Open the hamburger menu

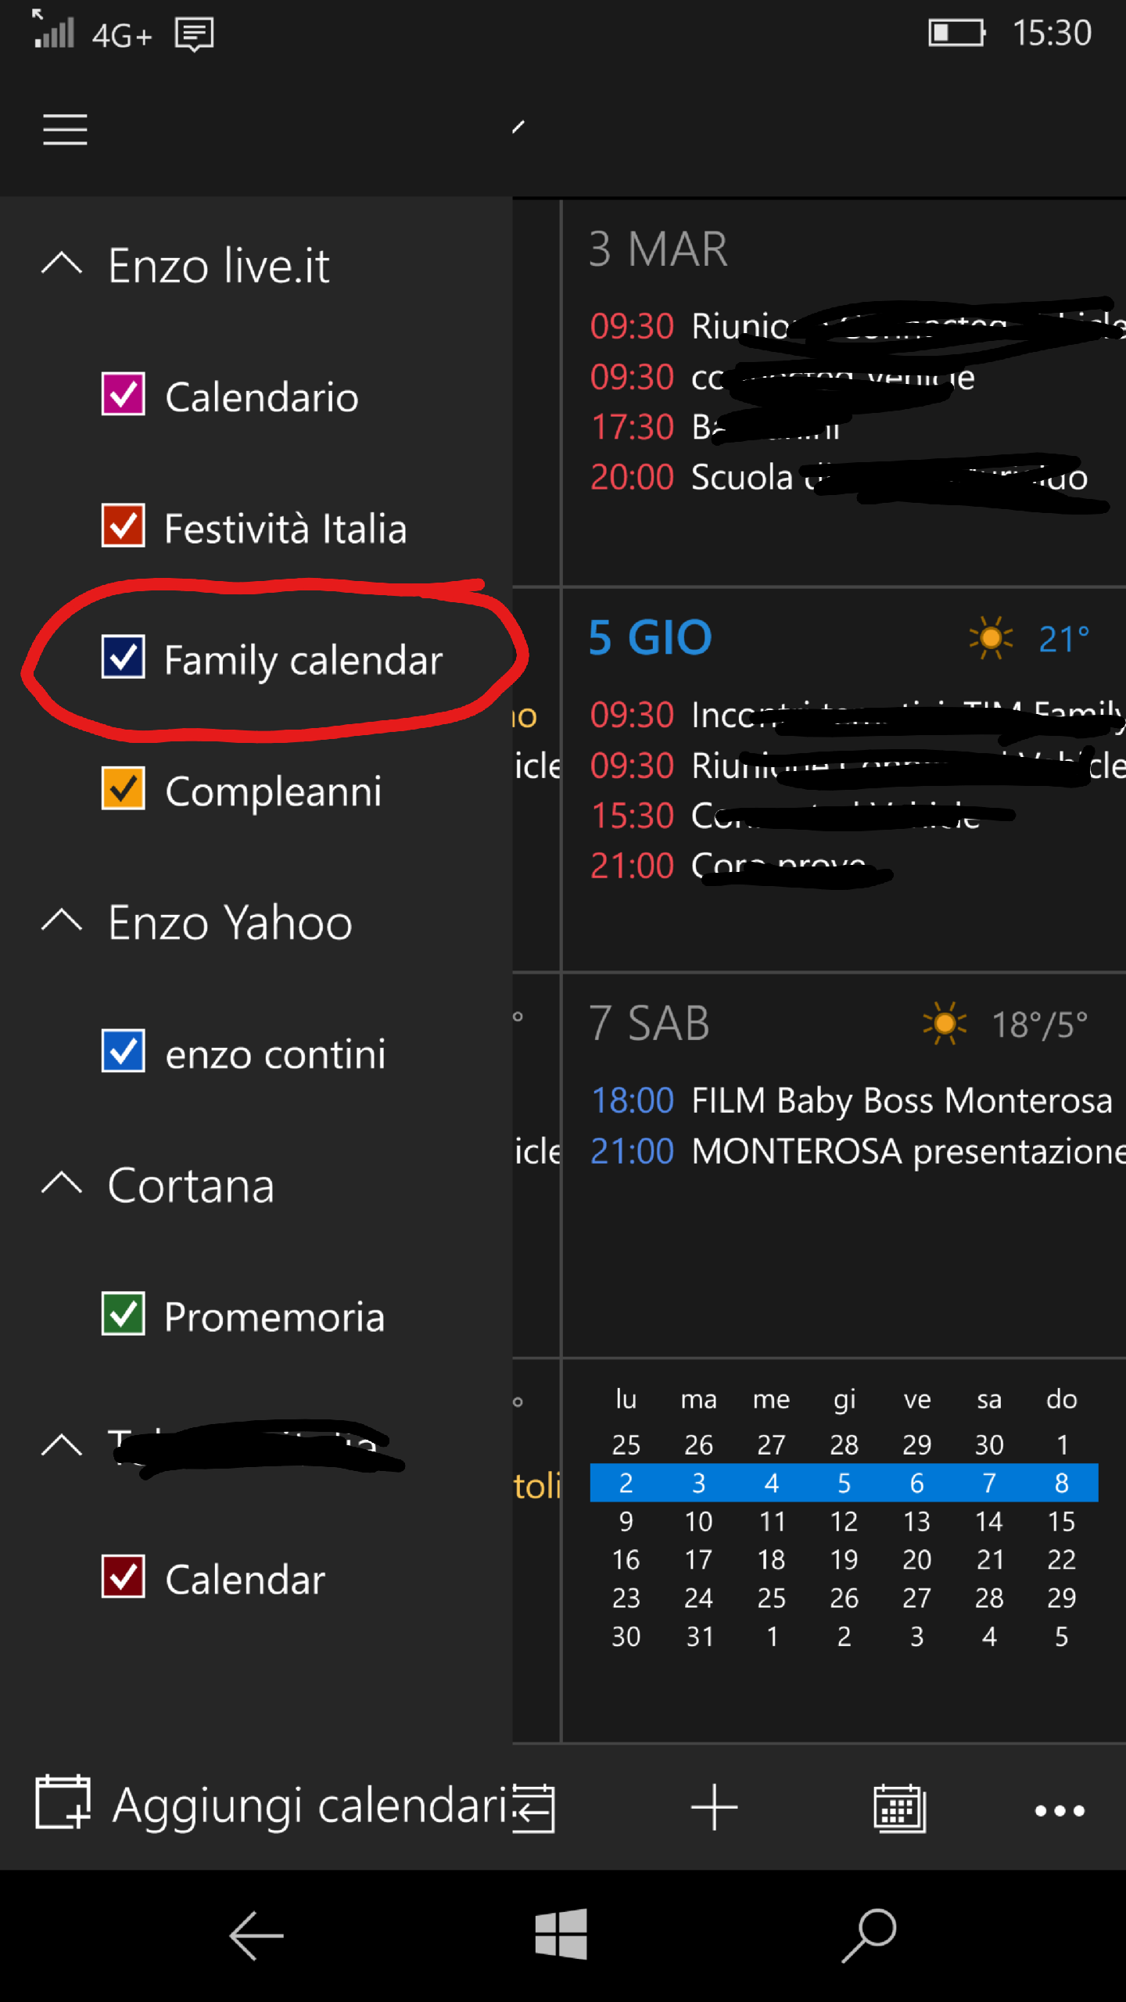tap(65, 129)
